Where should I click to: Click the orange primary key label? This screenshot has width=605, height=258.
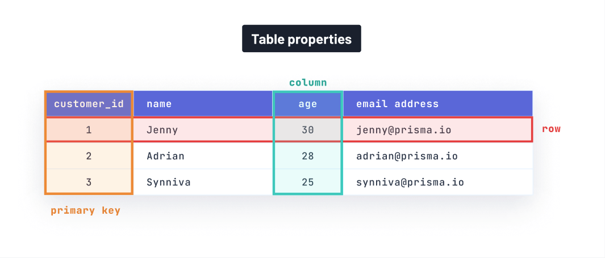coord(86,210)
